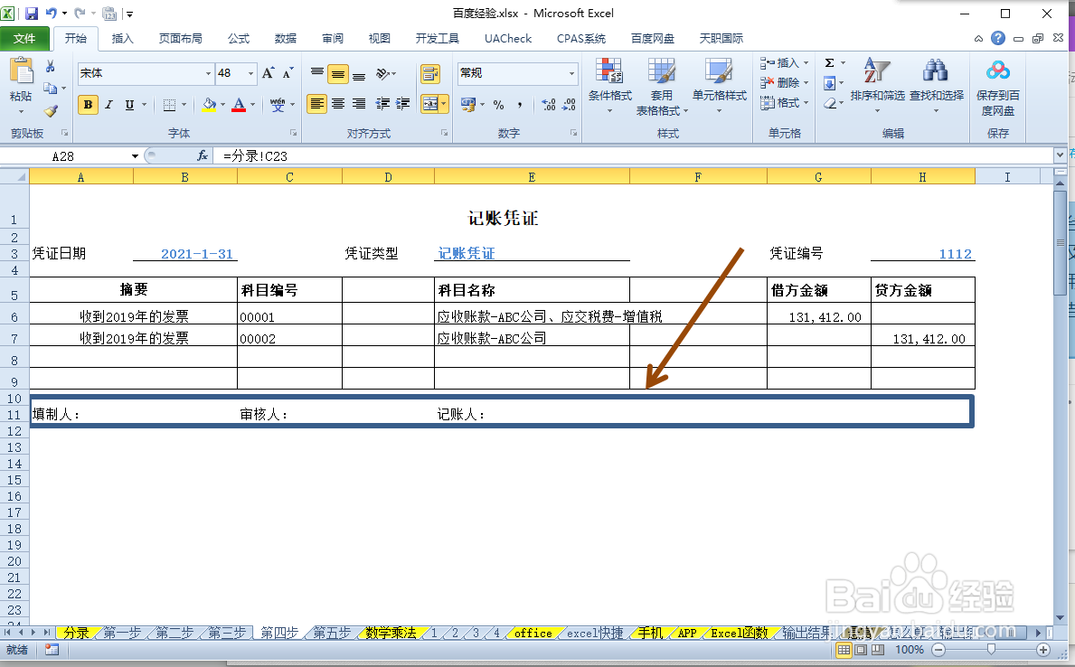Click the Paste icon
1075x667 pixels.
tap(22, 72)
